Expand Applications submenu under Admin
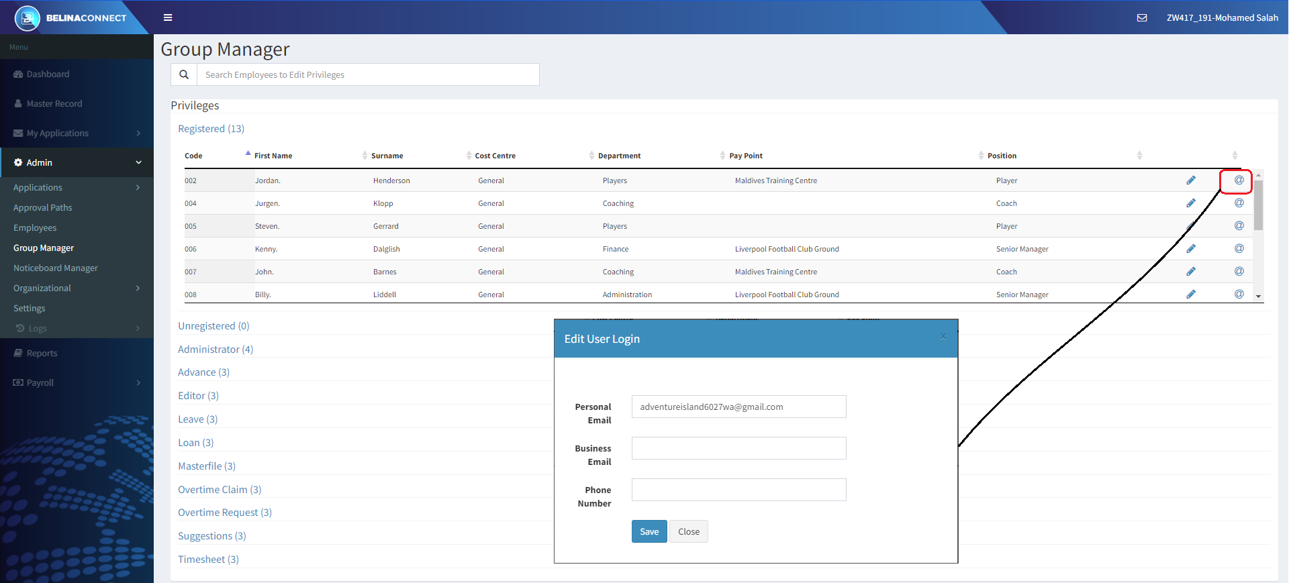Screen dimensions: 1289x583 [77, 188]
